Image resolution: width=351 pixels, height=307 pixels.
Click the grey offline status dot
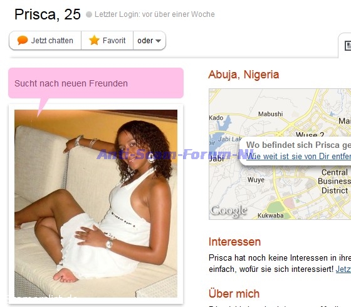pyautogui.click(x=89, y=14)
